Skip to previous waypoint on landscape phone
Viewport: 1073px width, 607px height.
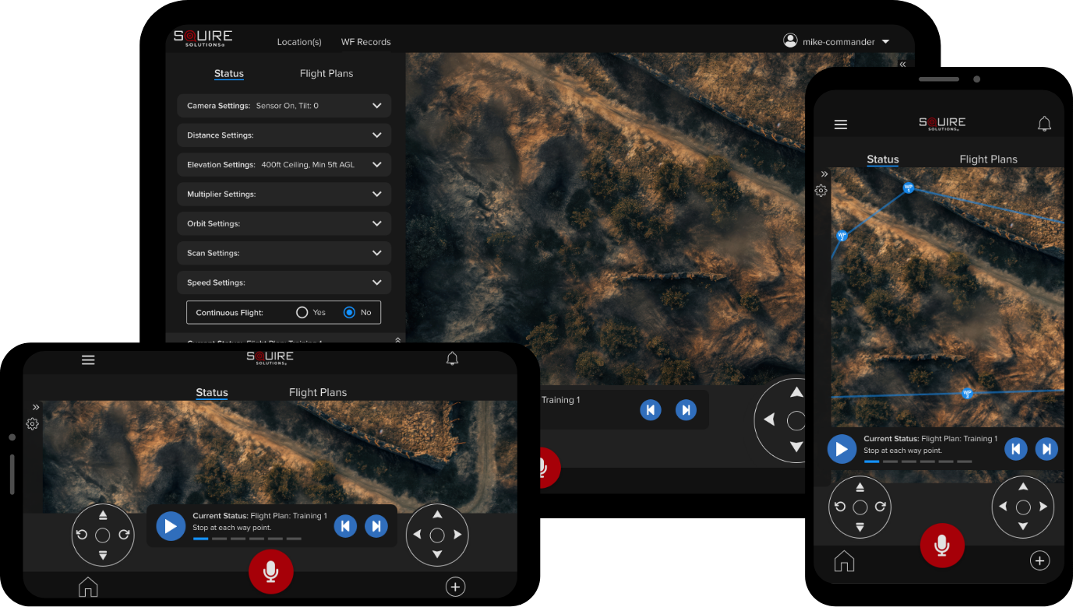point(345,526)
